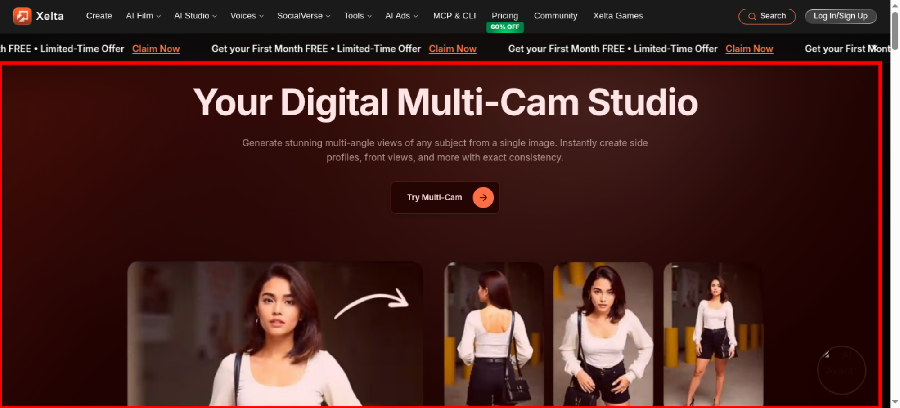Screen dimensions: 900x408
Task: Open the full-body view thumbnail
Action: pyautogui.click(x=713, y=334)
